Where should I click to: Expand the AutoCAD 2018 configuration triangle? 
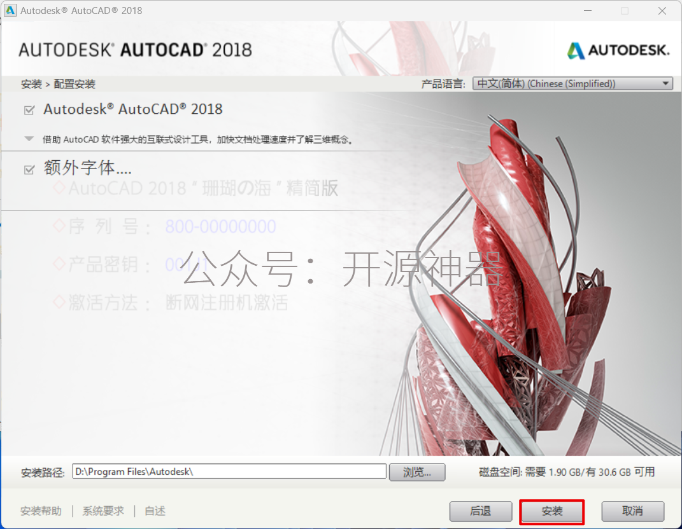[x=29, y=139]
